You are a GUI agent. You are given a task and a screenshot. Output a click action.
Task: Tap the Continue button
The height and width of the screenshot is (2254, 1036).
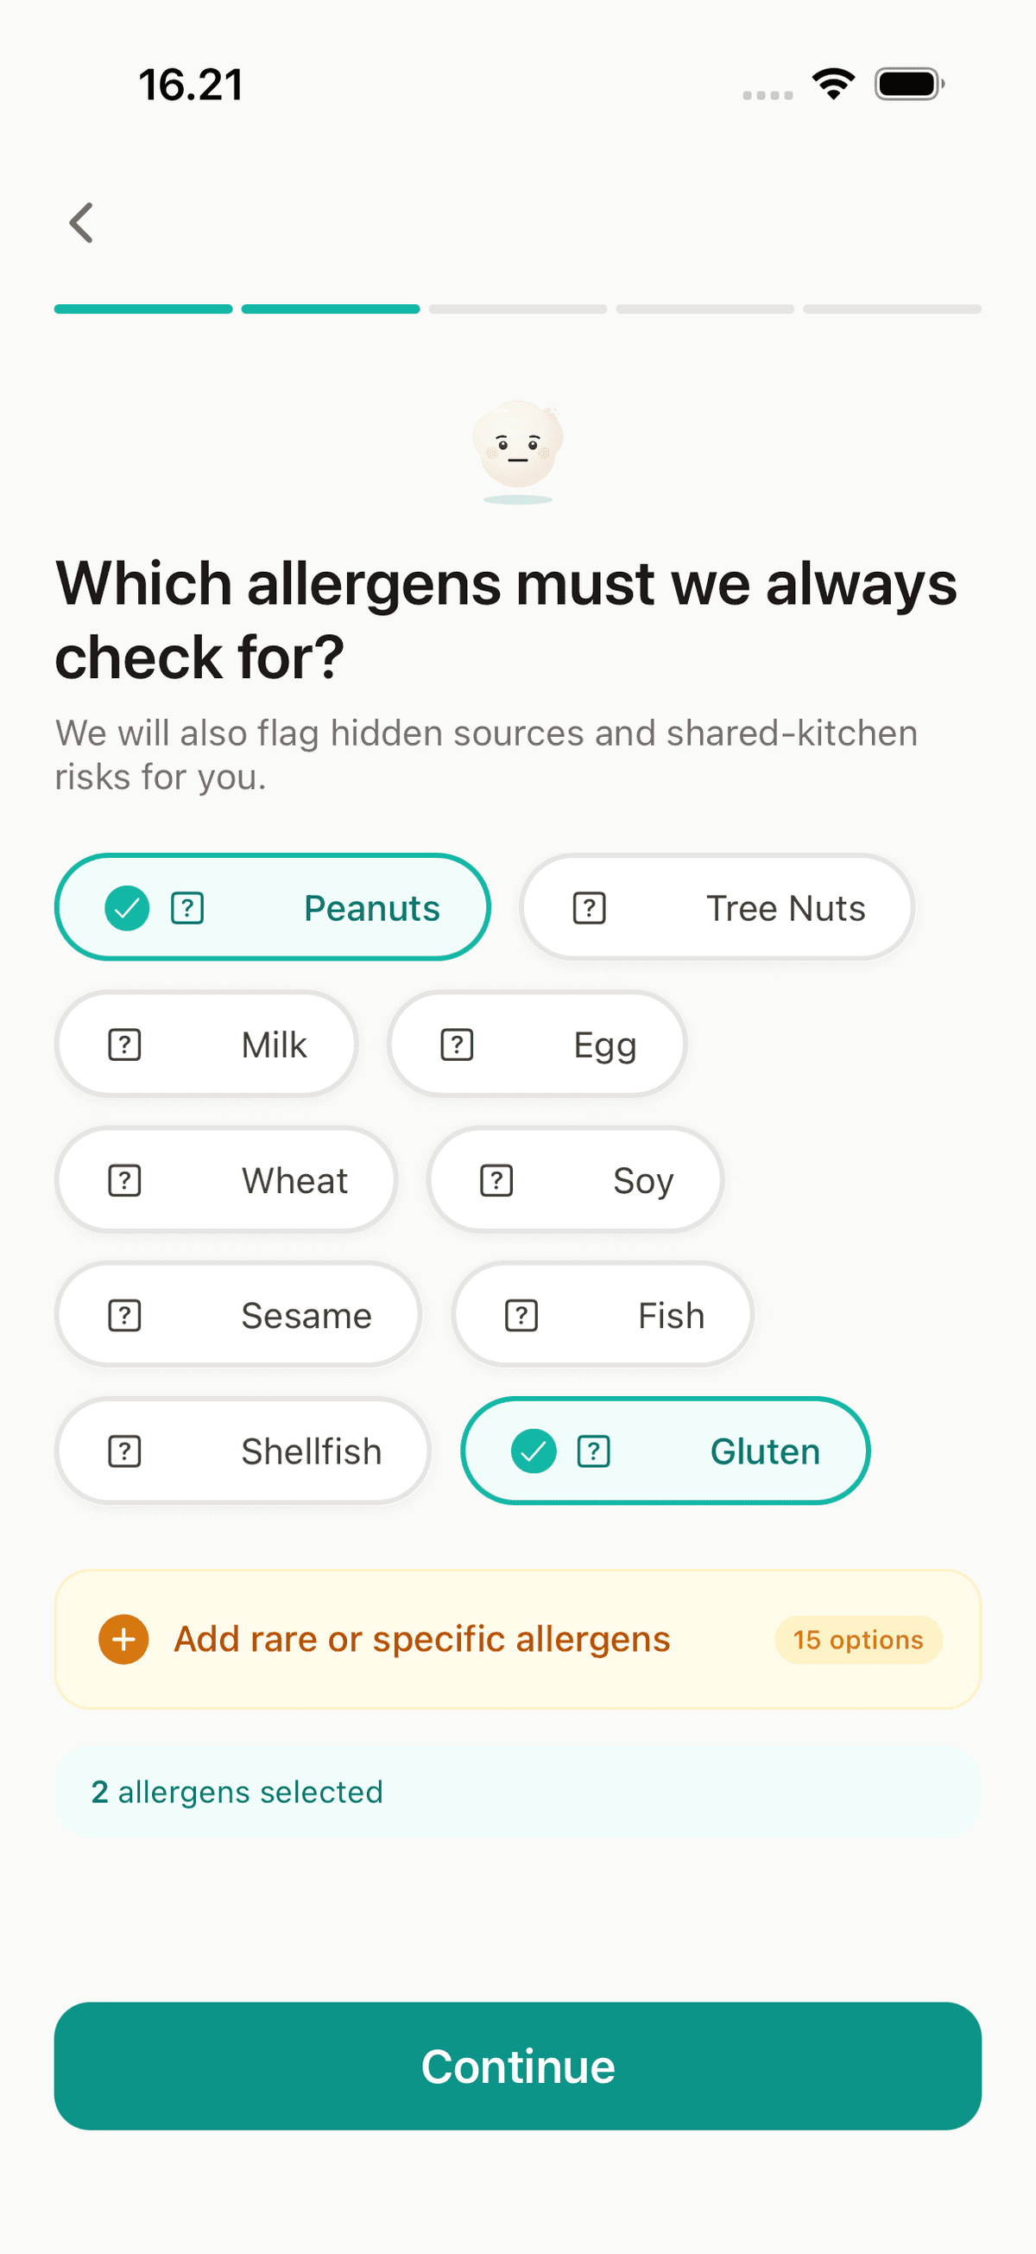click(x=517, y=2067)
